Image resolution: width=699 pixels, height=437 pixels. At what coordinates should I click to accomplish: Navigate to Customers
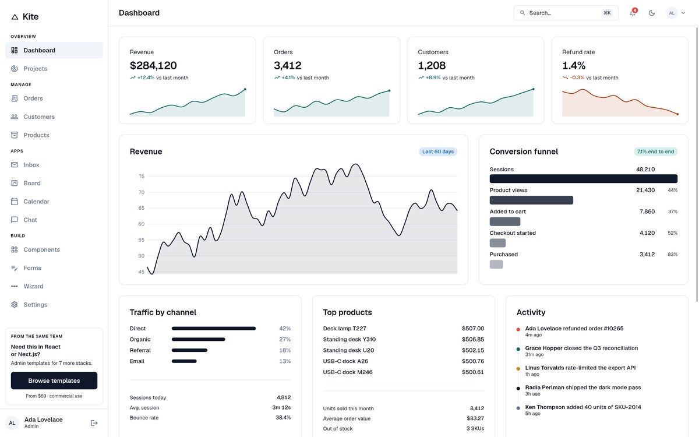pyautogui.click(x=54, y=117)
